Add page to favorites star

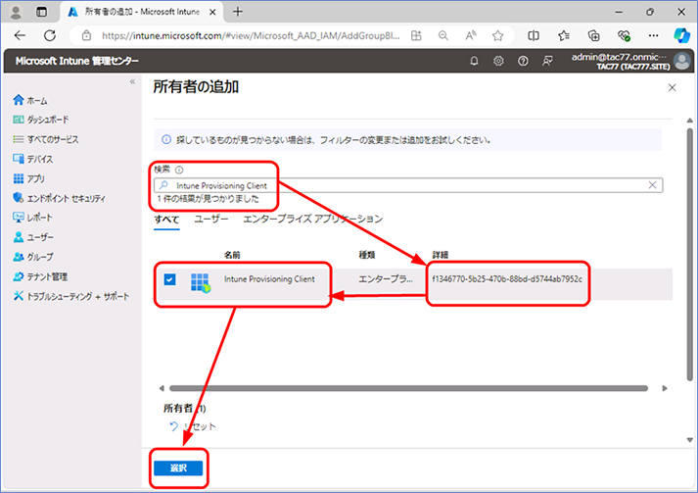tap(497, 35)
